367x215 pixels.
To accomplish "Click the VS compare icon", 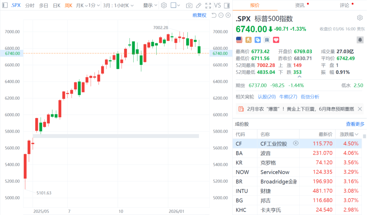I will (218, 5).
